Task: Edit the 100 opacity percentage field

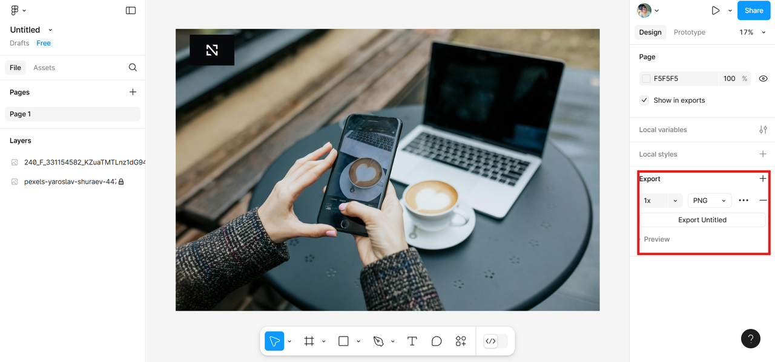Action: (729, 79)
